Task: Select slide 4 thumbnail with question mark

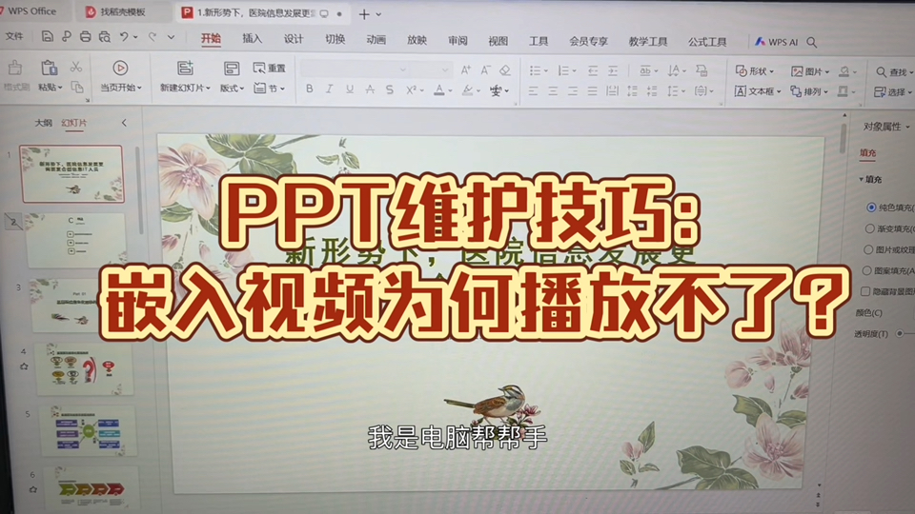Action: 84,369
